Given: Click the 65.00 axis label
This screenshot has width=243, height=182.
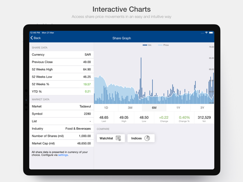Looking at the screenshot, I should pos(211,58).
